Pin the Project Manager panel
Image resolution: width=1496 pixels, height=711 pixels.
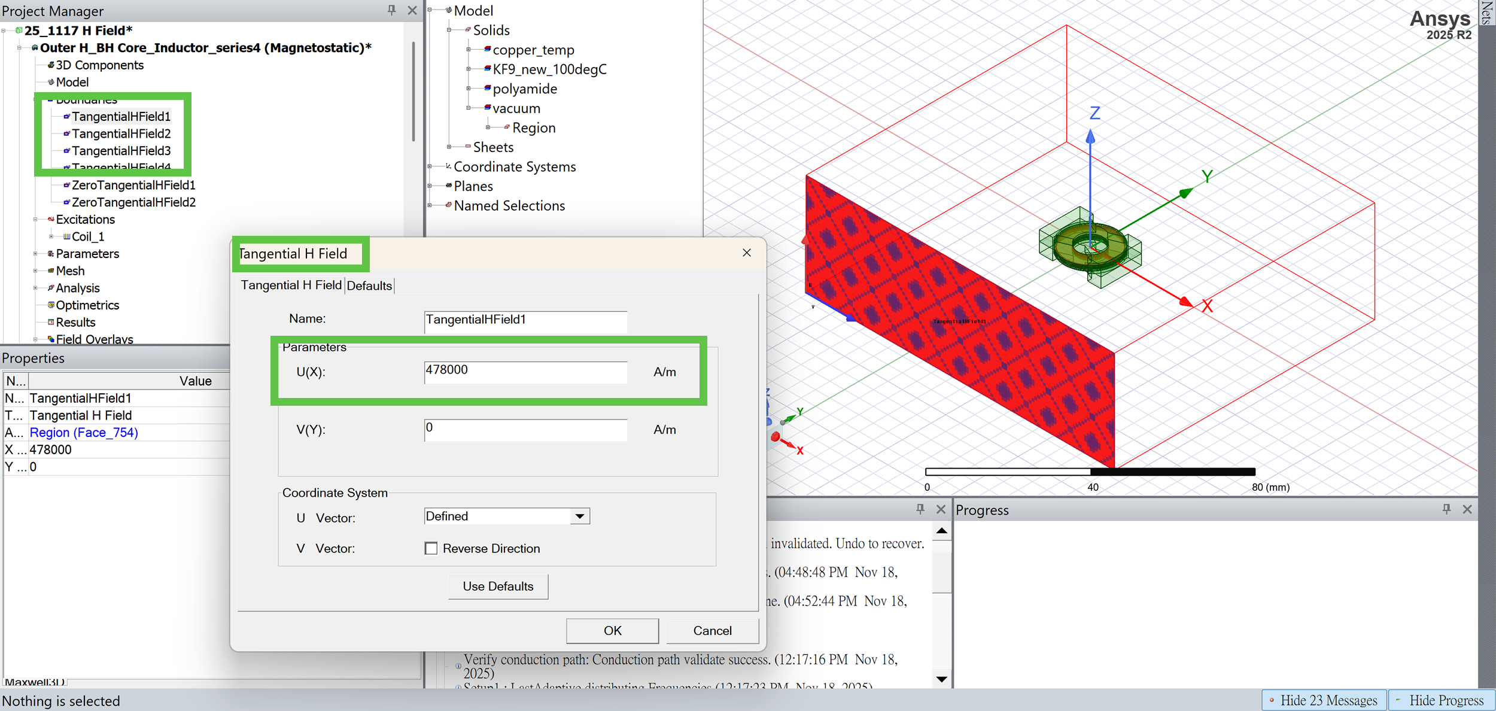(x=391, y=10)
